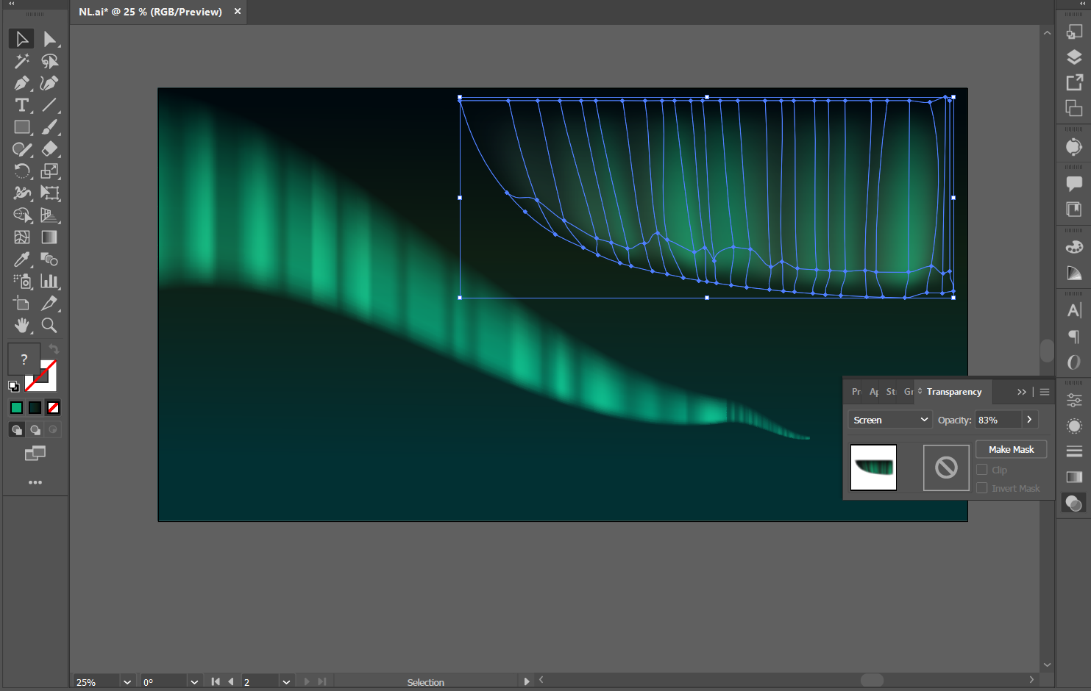Pick the Lasso tool

pos(49,61)
